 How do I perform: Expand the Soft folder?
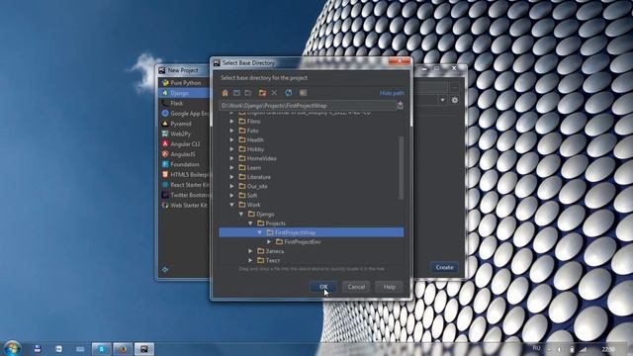(x=231, y=196)
